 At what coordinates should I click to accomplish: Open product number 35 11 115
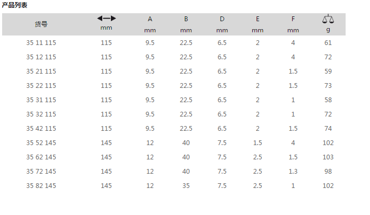tap(41, 43)
